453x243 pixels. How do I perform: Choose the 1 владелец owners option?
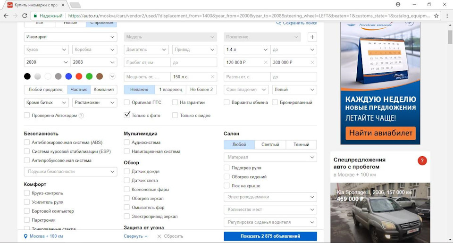tap(170, 90)
